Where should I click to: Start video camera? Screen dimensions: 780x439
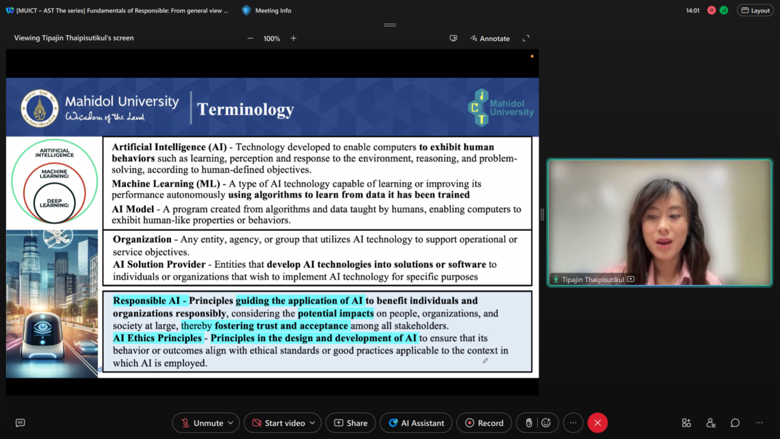coord(277,423)
